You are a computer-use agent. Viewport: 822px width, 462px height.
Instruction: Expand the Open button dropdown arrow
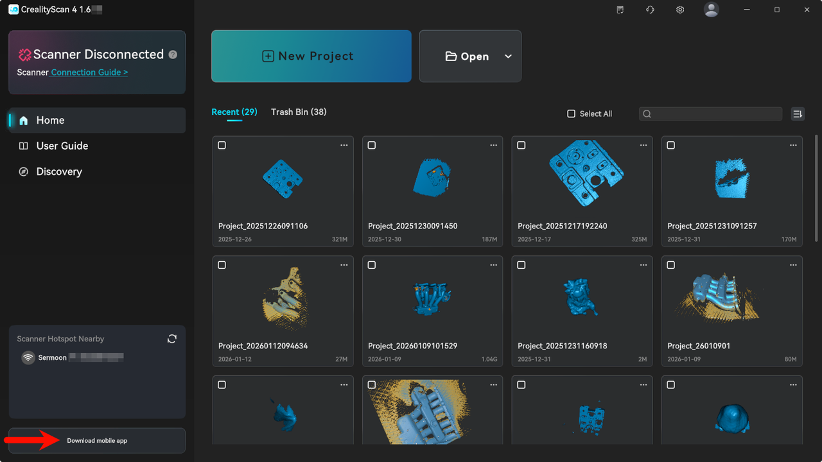[x=508, y=56]
